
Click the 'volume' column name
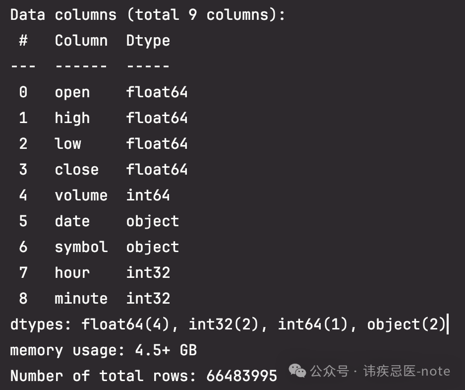coord(81,195)
